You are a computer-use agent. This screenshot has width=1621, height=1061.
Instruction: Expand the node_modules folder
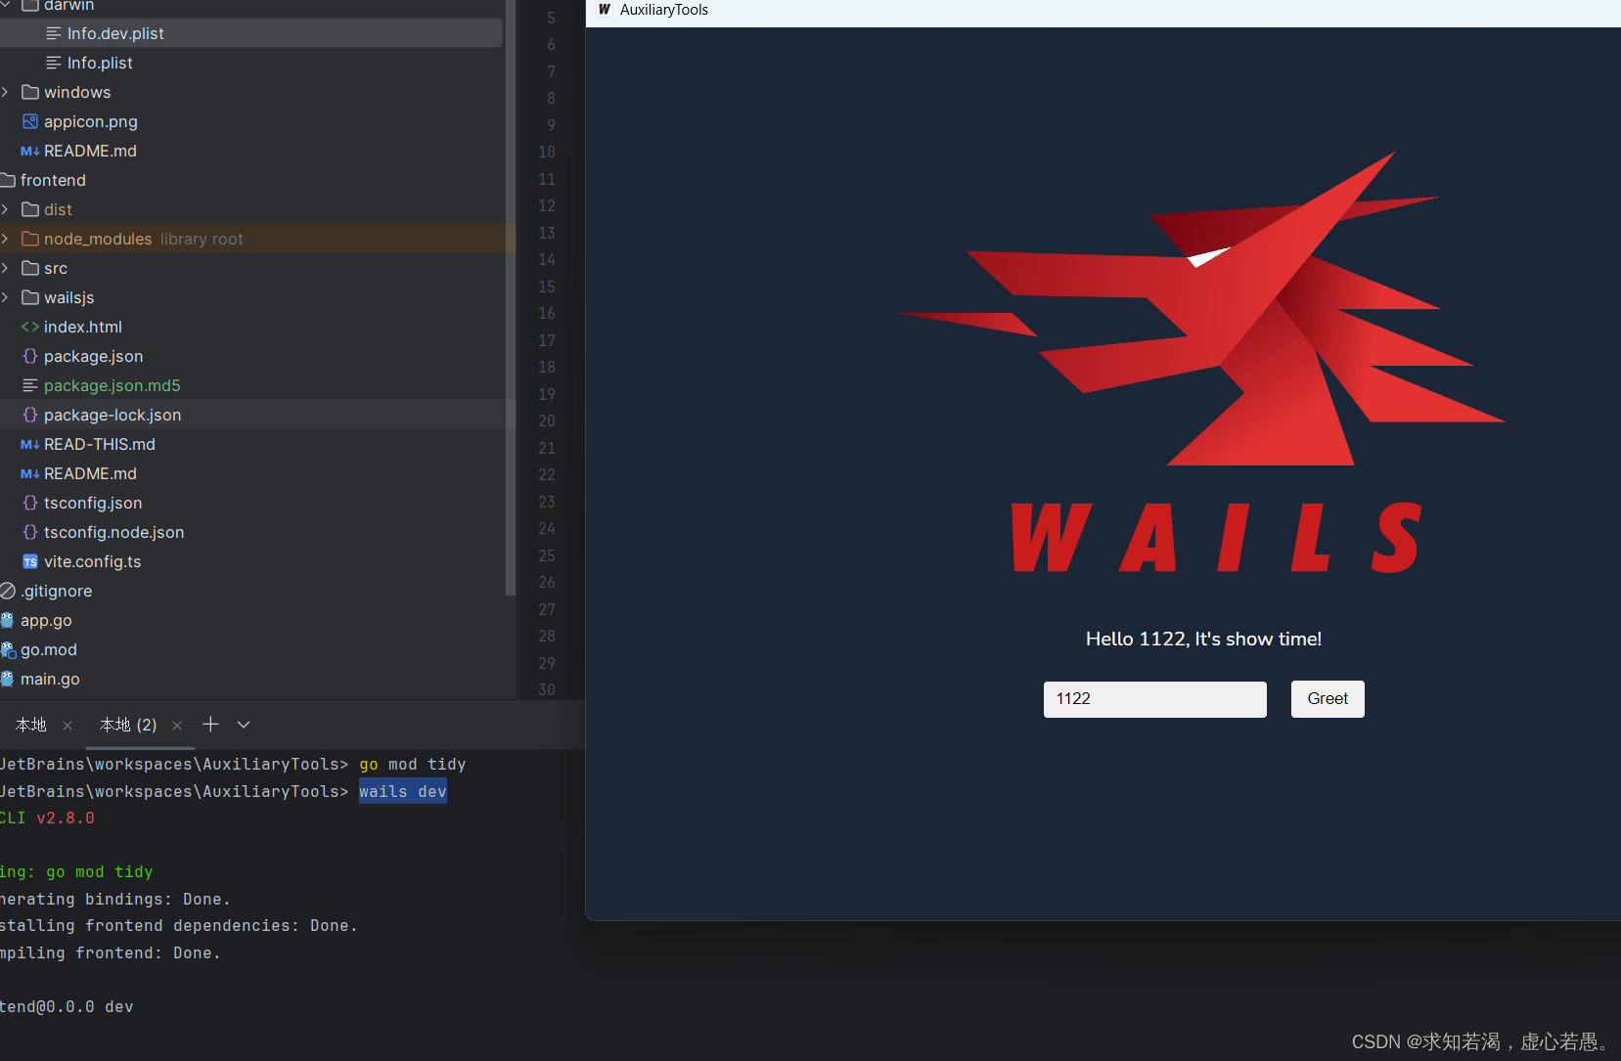[7, 239]
